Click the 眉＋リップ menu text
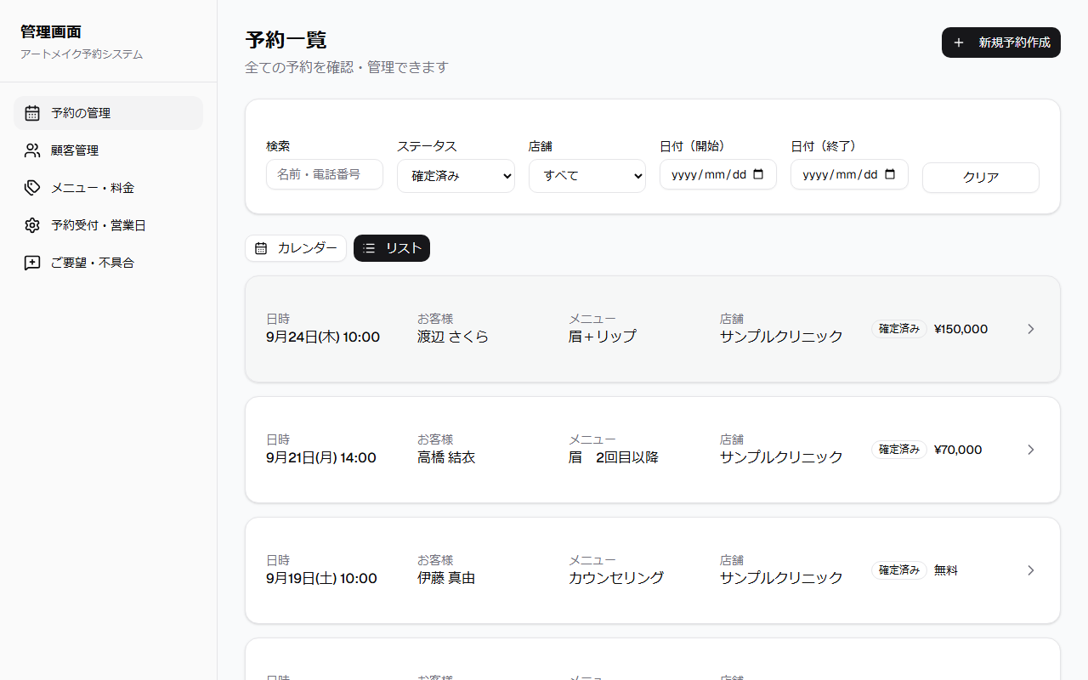 (603, 337)
